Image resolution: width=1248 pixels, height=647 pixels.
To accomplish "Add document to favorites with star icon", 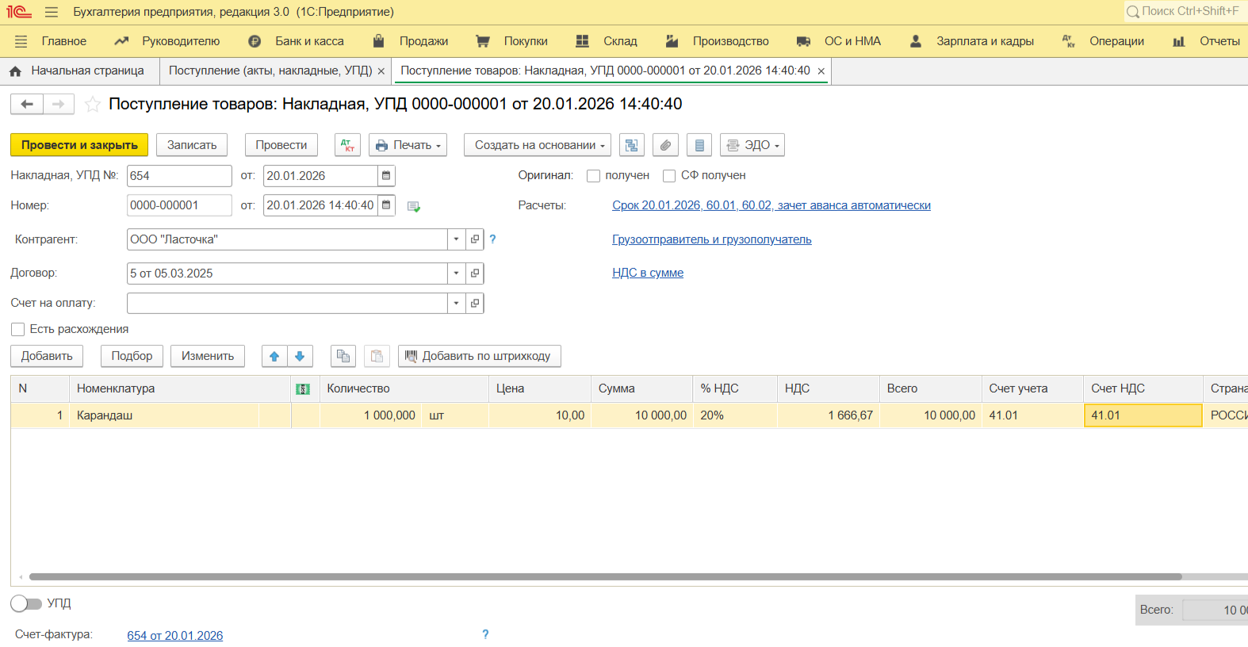I will point(93,105).
